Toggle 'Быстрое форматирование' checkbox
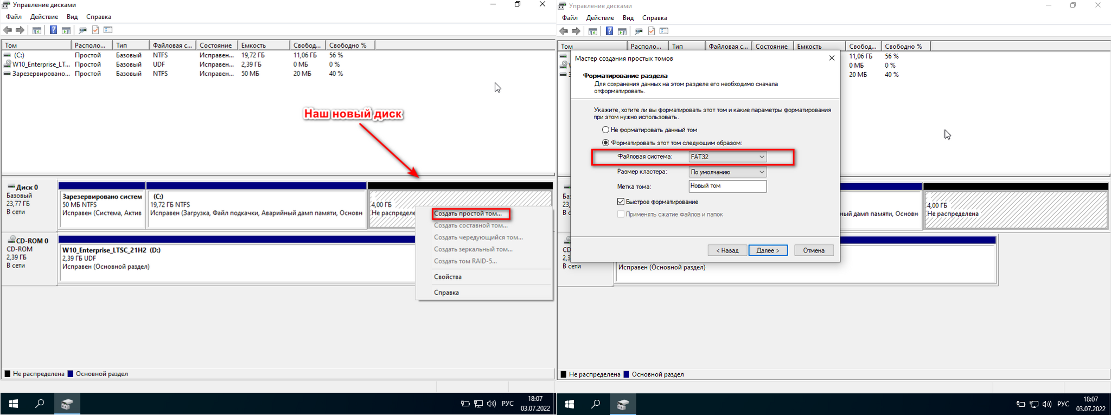The height and width of the screenshot is (415, 1111). [x=621, y=202]
